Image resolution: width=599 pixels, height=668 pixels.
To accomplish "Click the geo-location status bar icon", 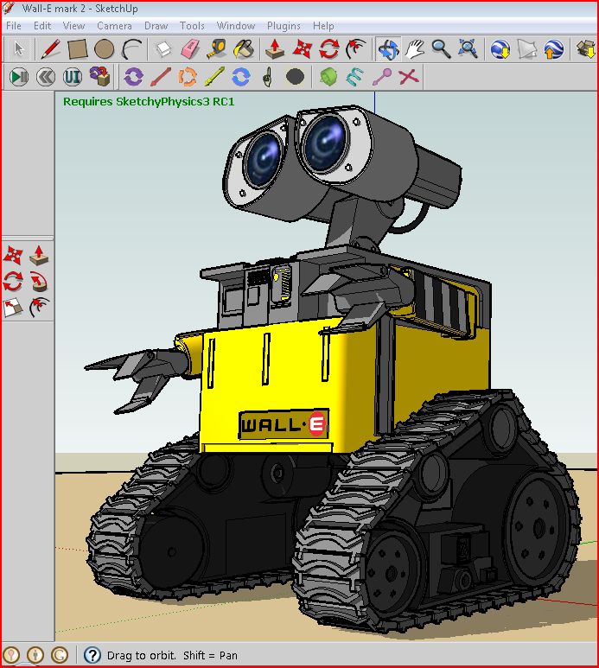I will (11, 655).
